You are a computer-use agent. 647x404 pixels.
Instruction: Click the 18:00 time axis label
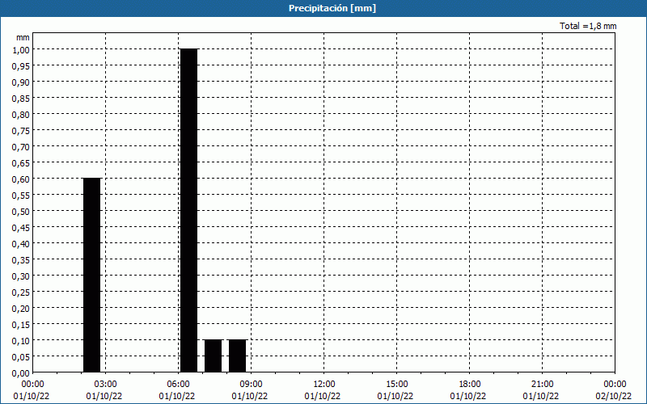click(x=470, y=385)
